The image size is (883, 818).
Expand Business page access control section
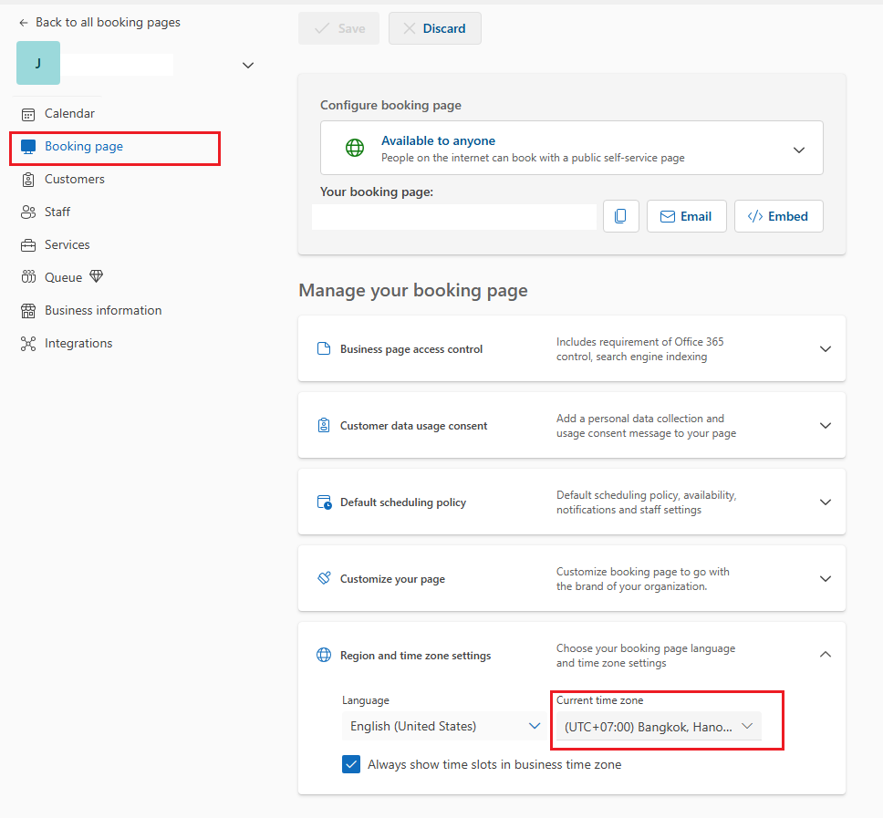tap(825, 349)
